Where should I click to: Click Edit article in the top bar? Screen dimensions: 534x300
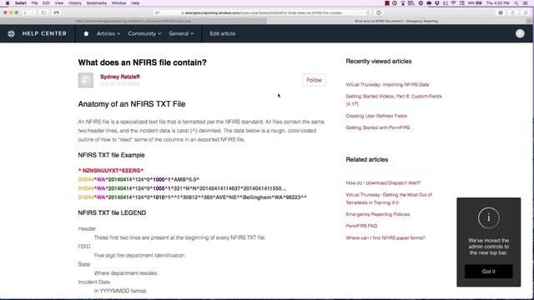pos(223,33)
